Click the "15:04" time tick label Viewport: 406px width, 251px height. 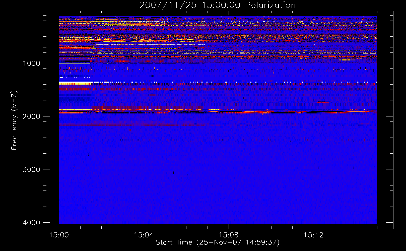tap(144, 235)
